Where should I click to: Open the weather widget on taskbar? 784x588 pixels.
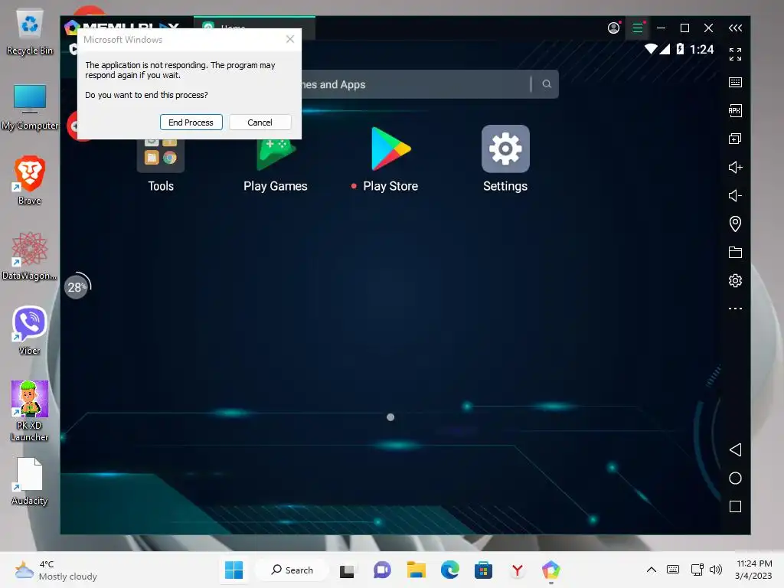point(55,570)
